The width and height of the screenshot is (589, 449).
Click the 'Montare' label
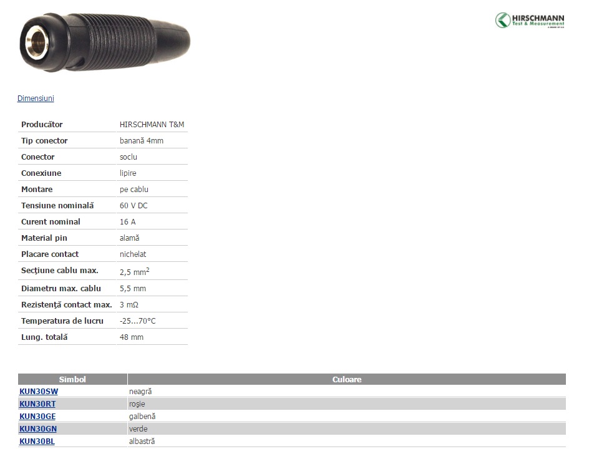click(37, 189)
